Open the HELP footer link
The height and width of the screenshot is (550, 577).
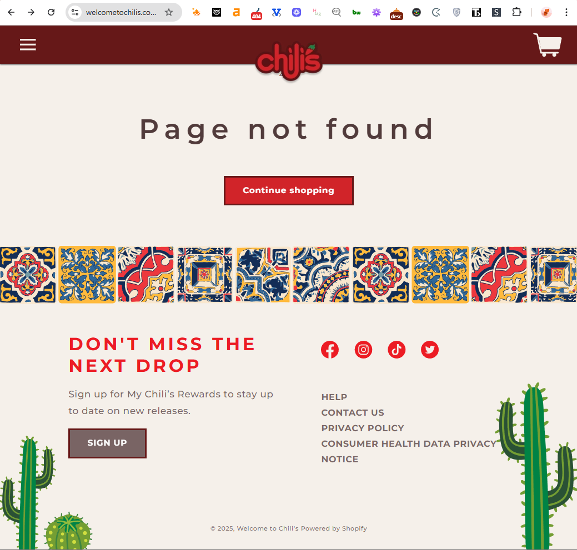click(x=334, y=397)
